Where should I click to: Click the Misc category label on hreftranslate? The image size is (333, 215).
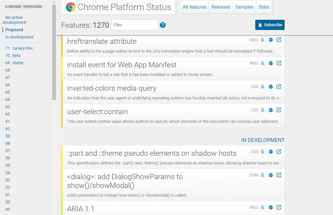(254, 40)
